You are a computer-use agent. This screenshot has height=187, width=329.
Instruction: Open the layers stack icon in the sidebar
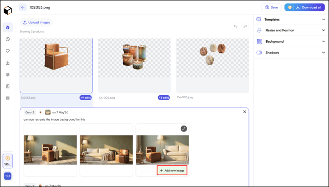tap(8, 75)
